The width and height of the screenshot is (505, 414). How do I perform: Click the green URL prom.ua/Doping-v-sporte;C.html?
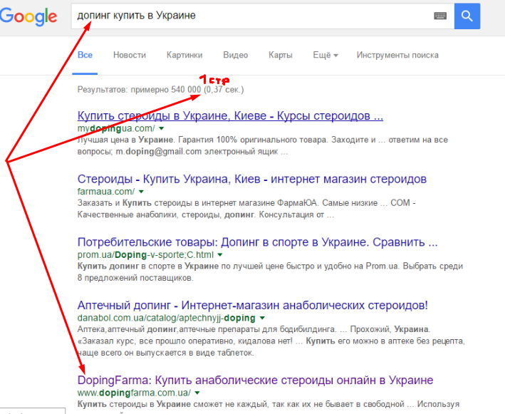click(145, 255)
